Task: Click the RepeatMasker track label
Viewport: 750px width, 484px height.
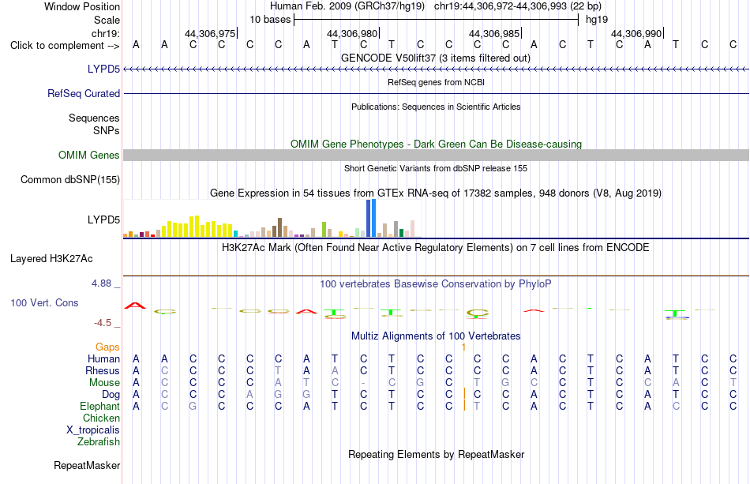Action: pyautogui.click(x=87, y=465)
